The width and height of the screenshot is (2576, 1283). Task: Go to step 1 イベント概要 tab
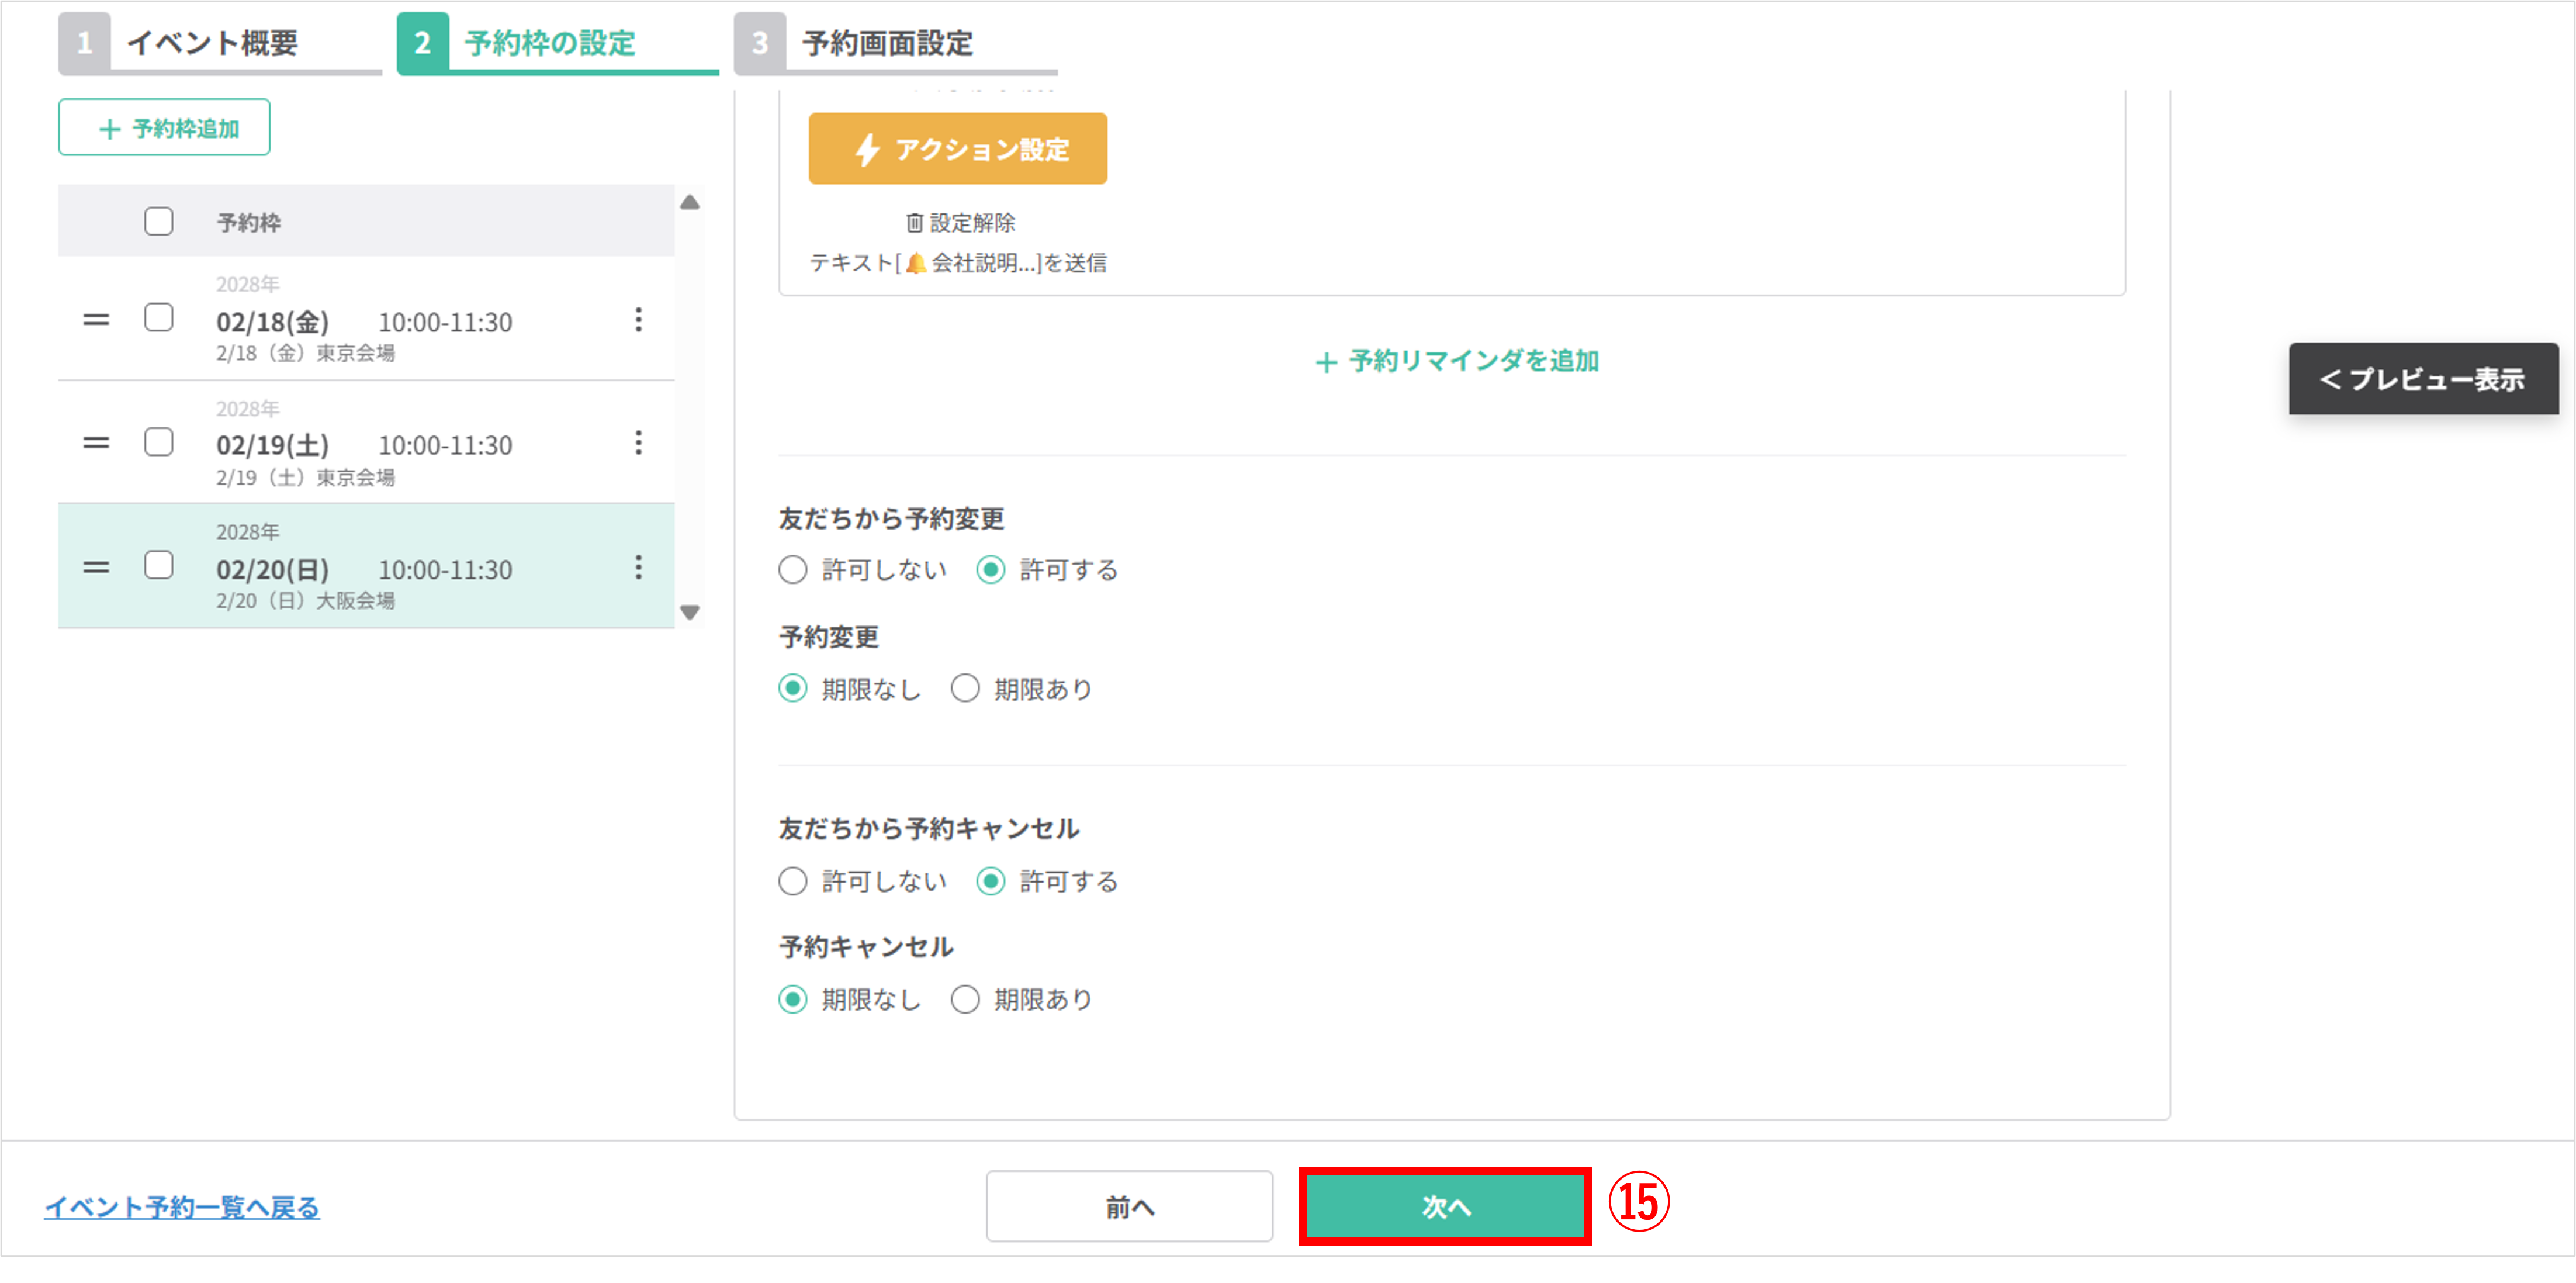pyautogui.click(x=220, y=43)
